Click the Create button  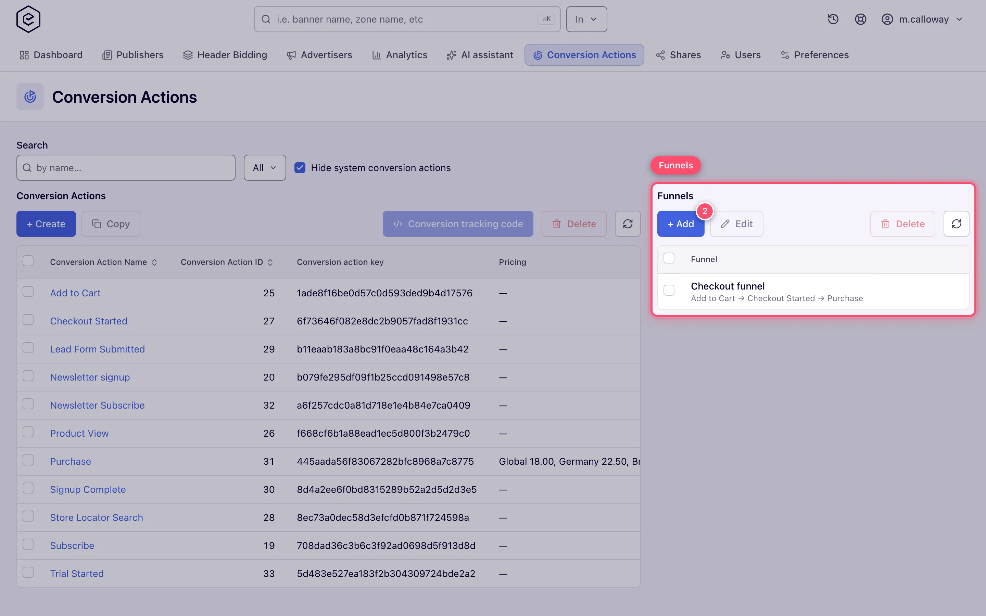click(46, 224)
